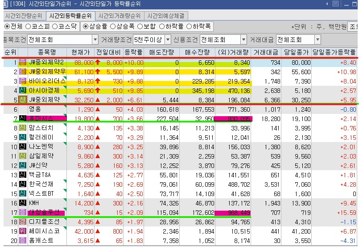Click the 조회 button
This screenshot has width=359, height=247.
point(353,27)
